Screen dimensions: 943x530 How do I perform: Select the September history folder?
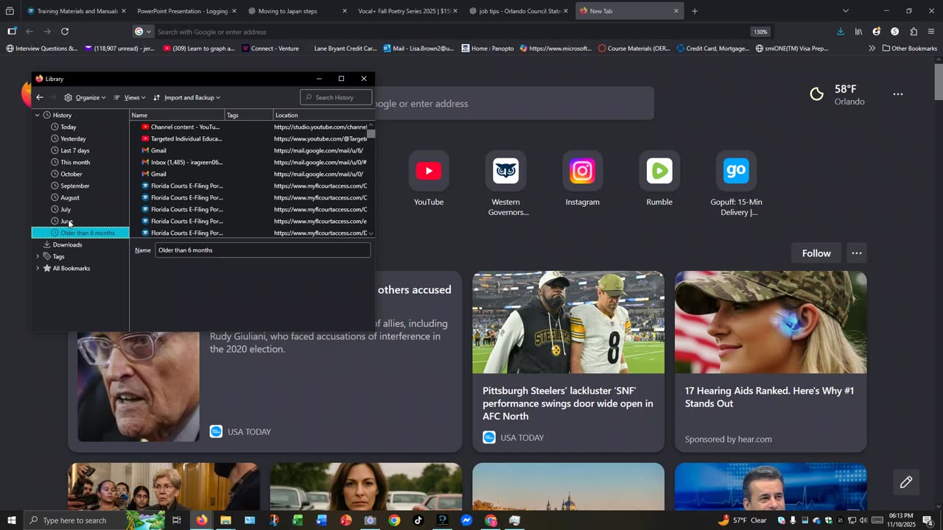coord(74,186)
